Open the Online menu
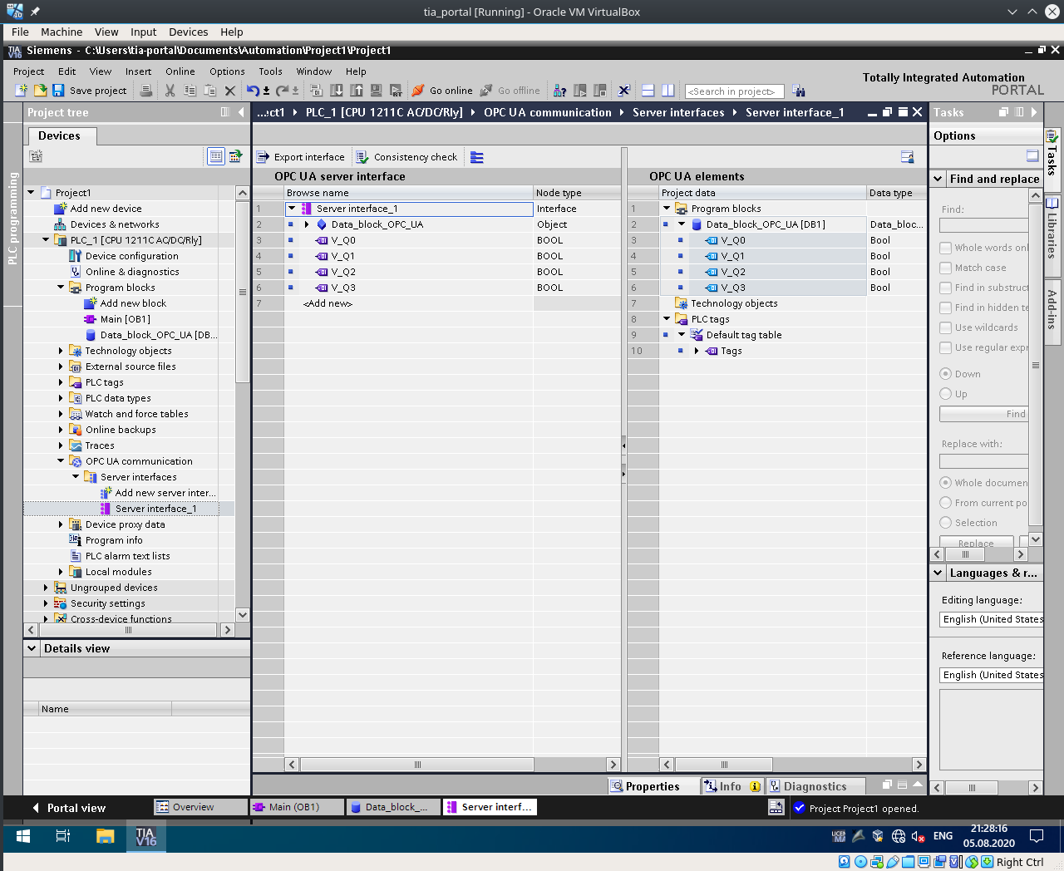This screenshot has height=871, width=1064. [180, 71]
